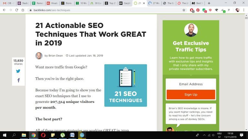Switch to the 'Top 25' tab
Image resolution: width=248 pixels, height=139 pixels.
click(x=110, y=3)
